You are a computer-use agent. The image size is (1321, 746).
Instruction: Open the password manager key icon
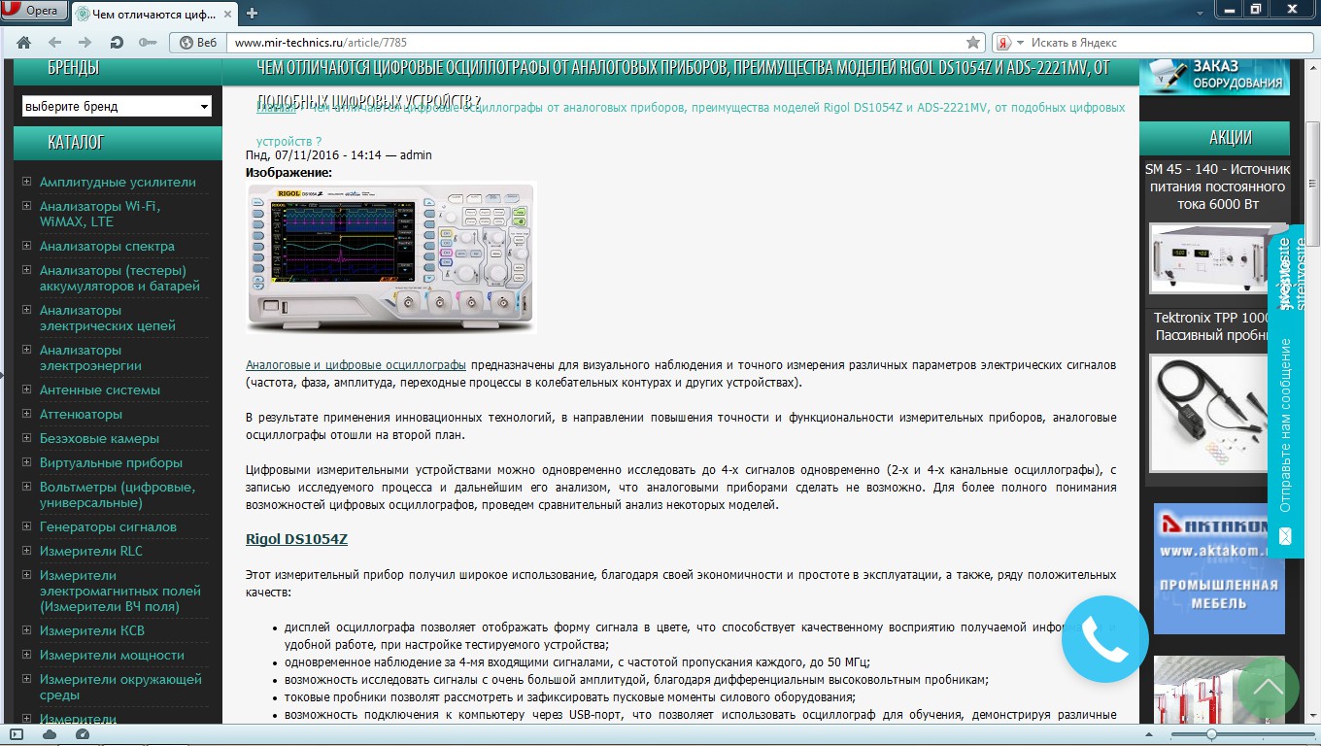click(147, 43)
